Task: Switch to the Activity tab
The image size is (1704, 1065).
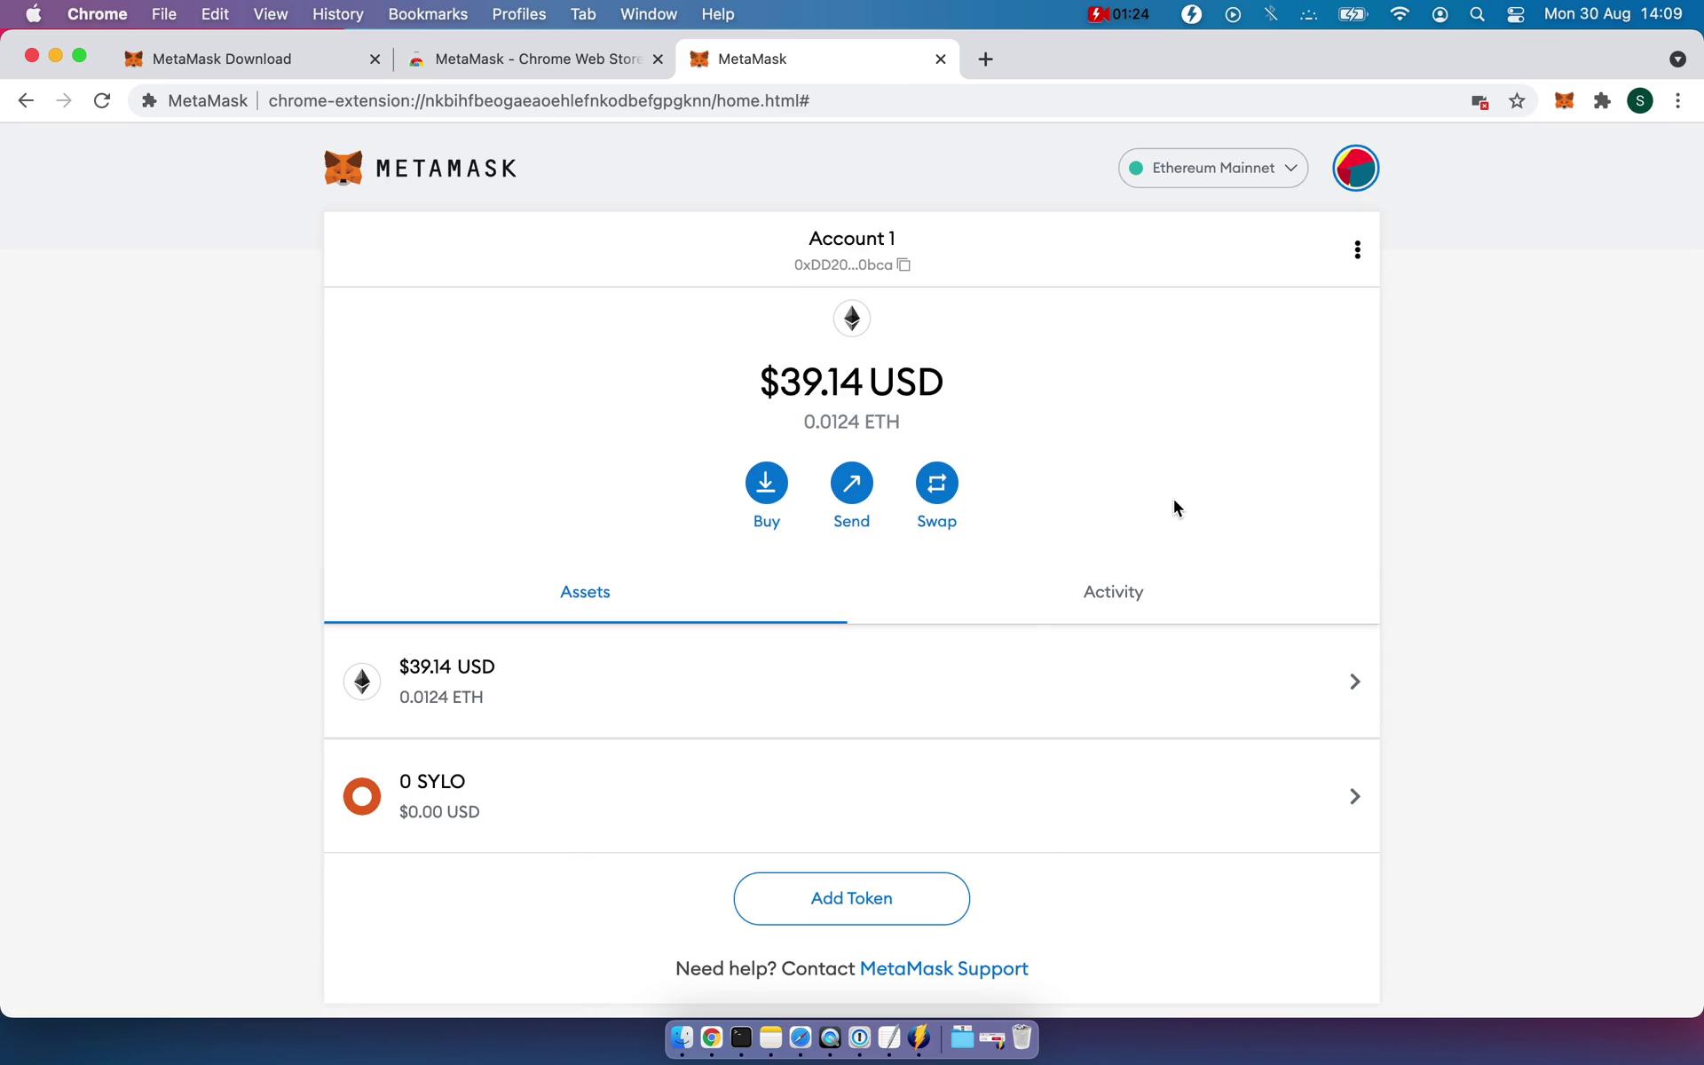Action: [1111, 591]
